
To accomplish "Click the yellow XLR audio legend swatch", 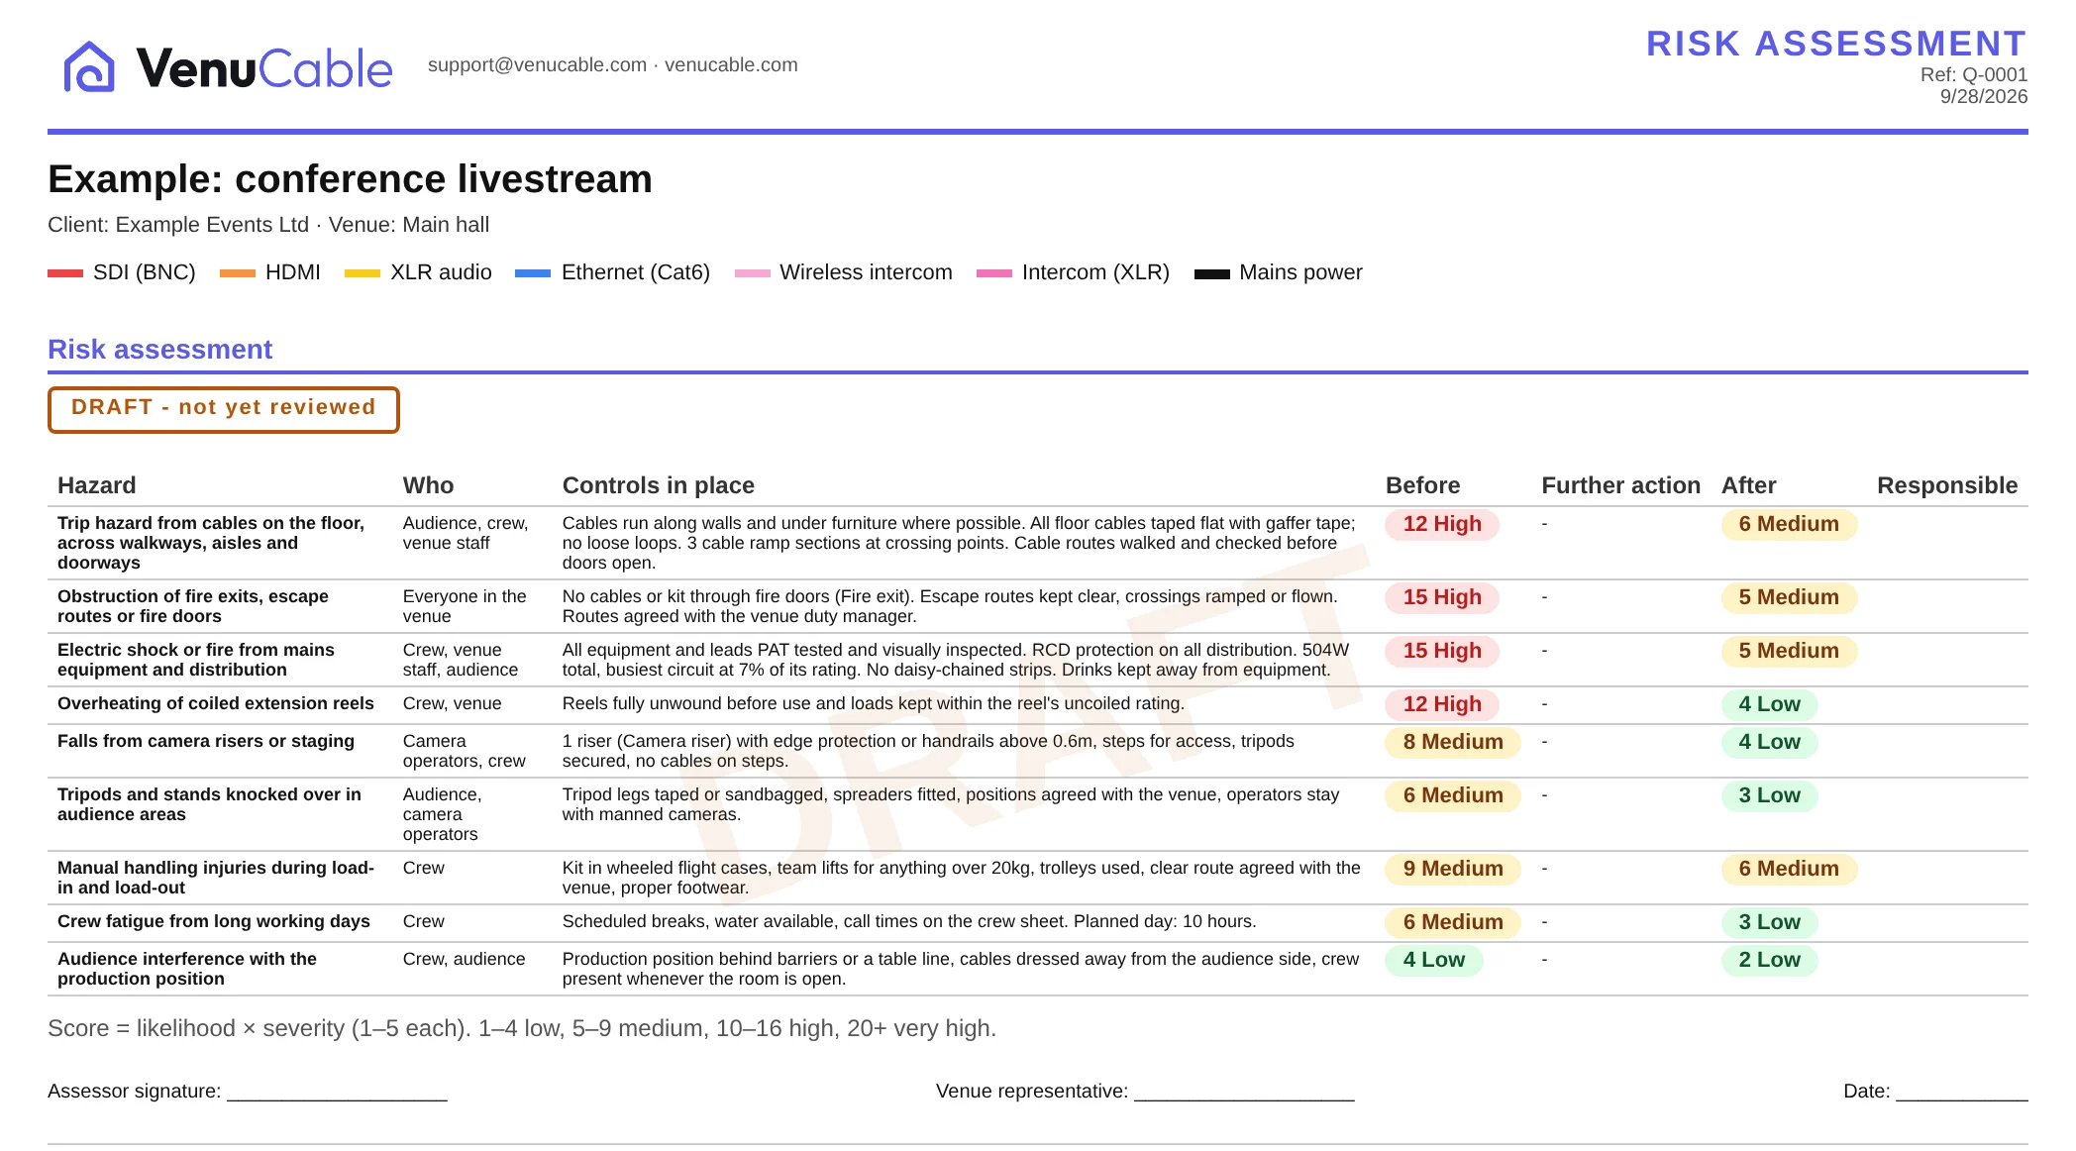I will click(x=363, y=273).
